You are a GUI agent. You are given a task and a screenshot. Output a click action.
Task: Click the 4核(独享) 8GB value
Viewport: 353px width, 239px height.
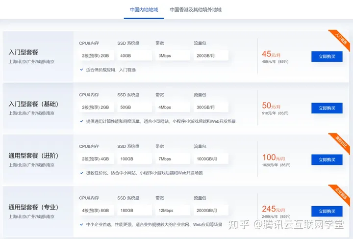[96, 211]
